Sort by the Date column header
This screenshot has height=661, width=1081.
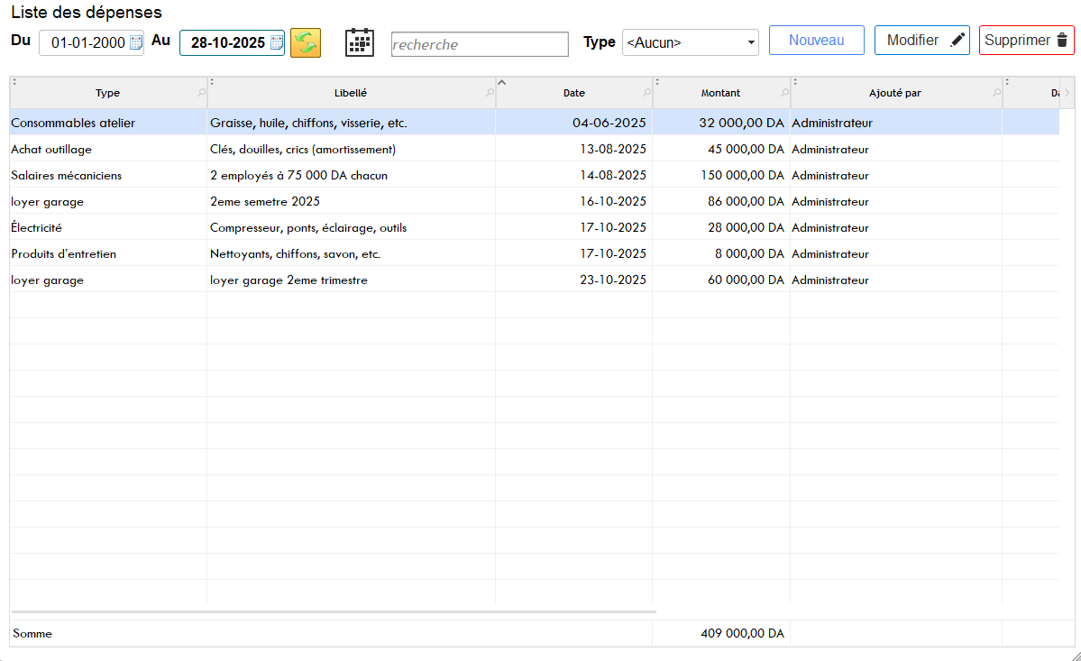[573, 93]
